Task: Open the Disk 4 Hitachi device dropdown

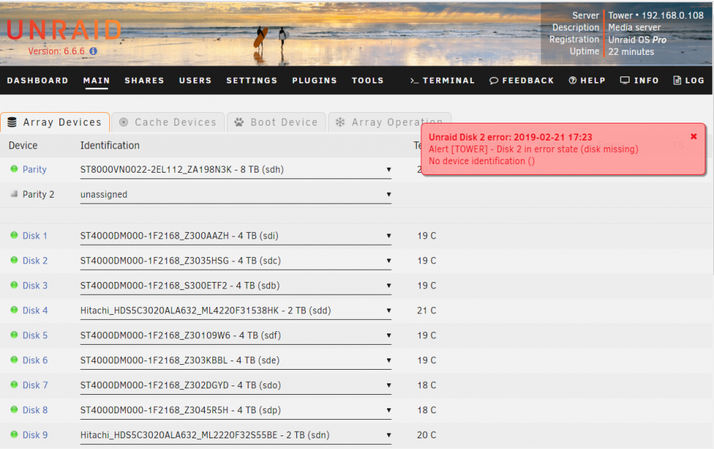Action: point(236,311)
